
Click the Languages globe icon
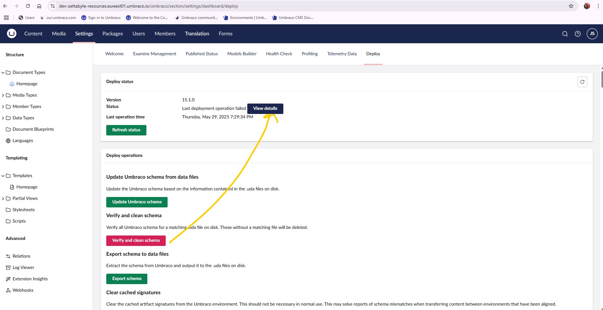tap(8, 141)
